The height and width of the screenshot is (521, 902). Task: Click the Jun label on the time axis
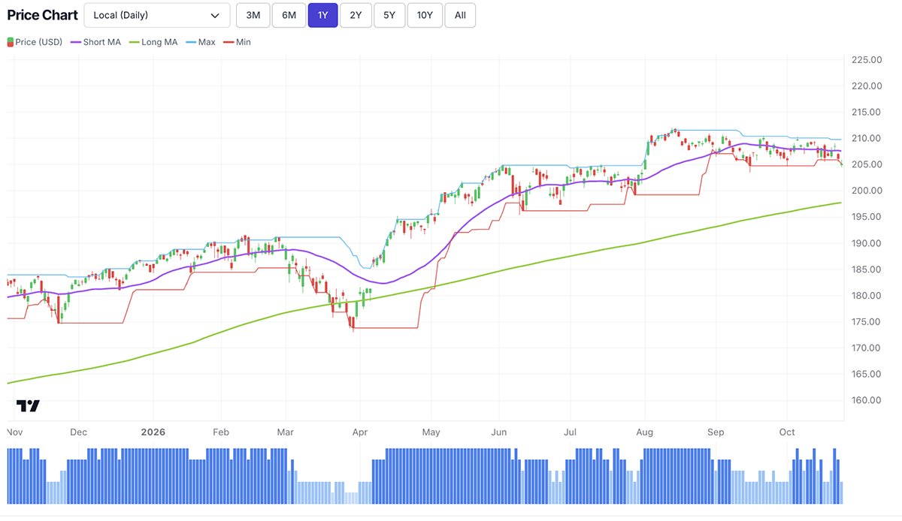[x=499, y=432]
